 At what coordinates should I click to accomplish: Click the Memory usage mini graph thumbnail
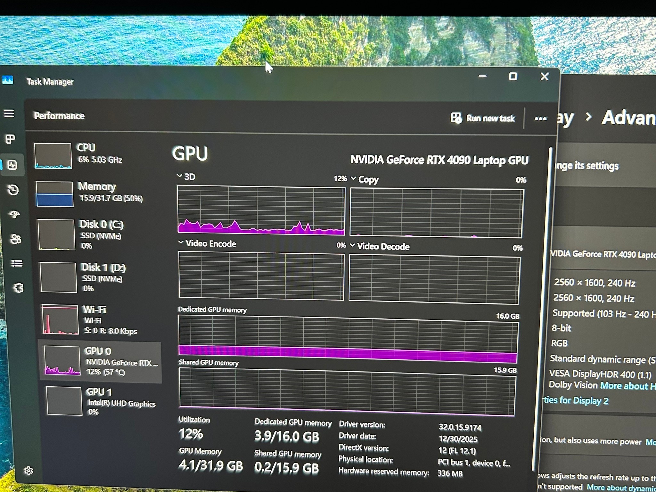[x=54, y=194]
